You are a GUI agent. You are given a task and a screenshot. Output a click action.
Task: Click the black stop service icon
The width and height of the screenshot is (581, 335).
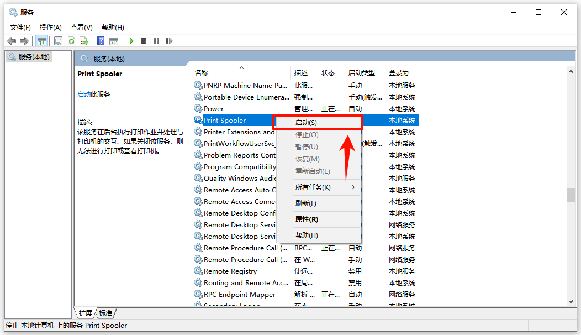pyautogui.click(x=143, y=41)
